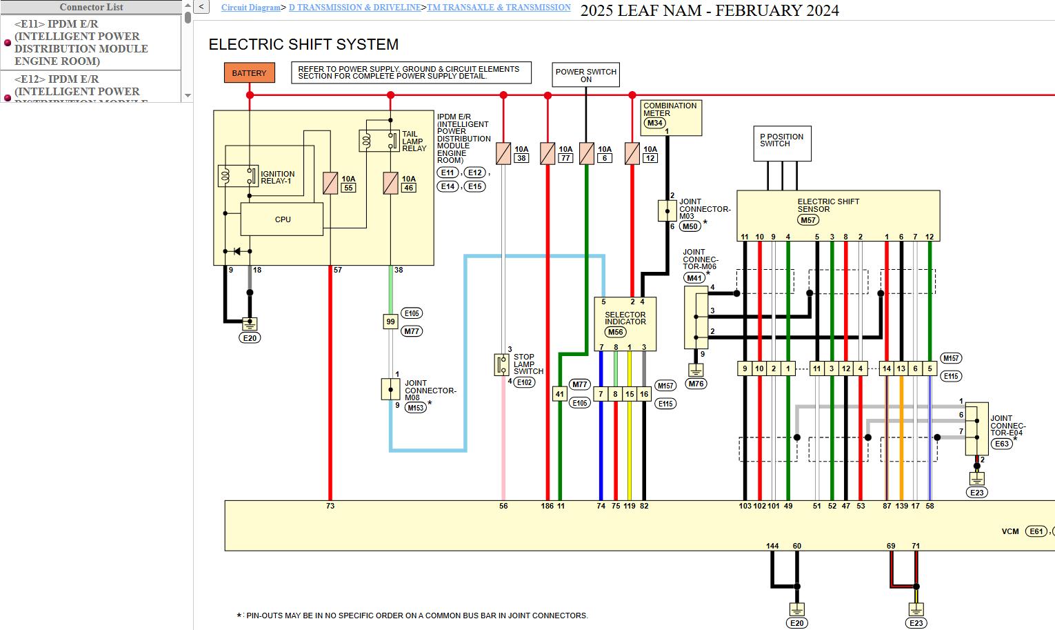Click the 10A fuse number 6
1055x630 pixels.
coord(586,153)
